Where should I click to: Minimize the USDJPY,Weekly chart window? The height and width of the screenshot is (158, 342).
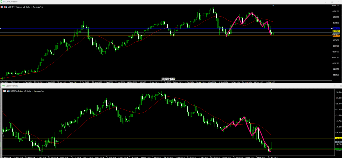(x=325, y=2)
